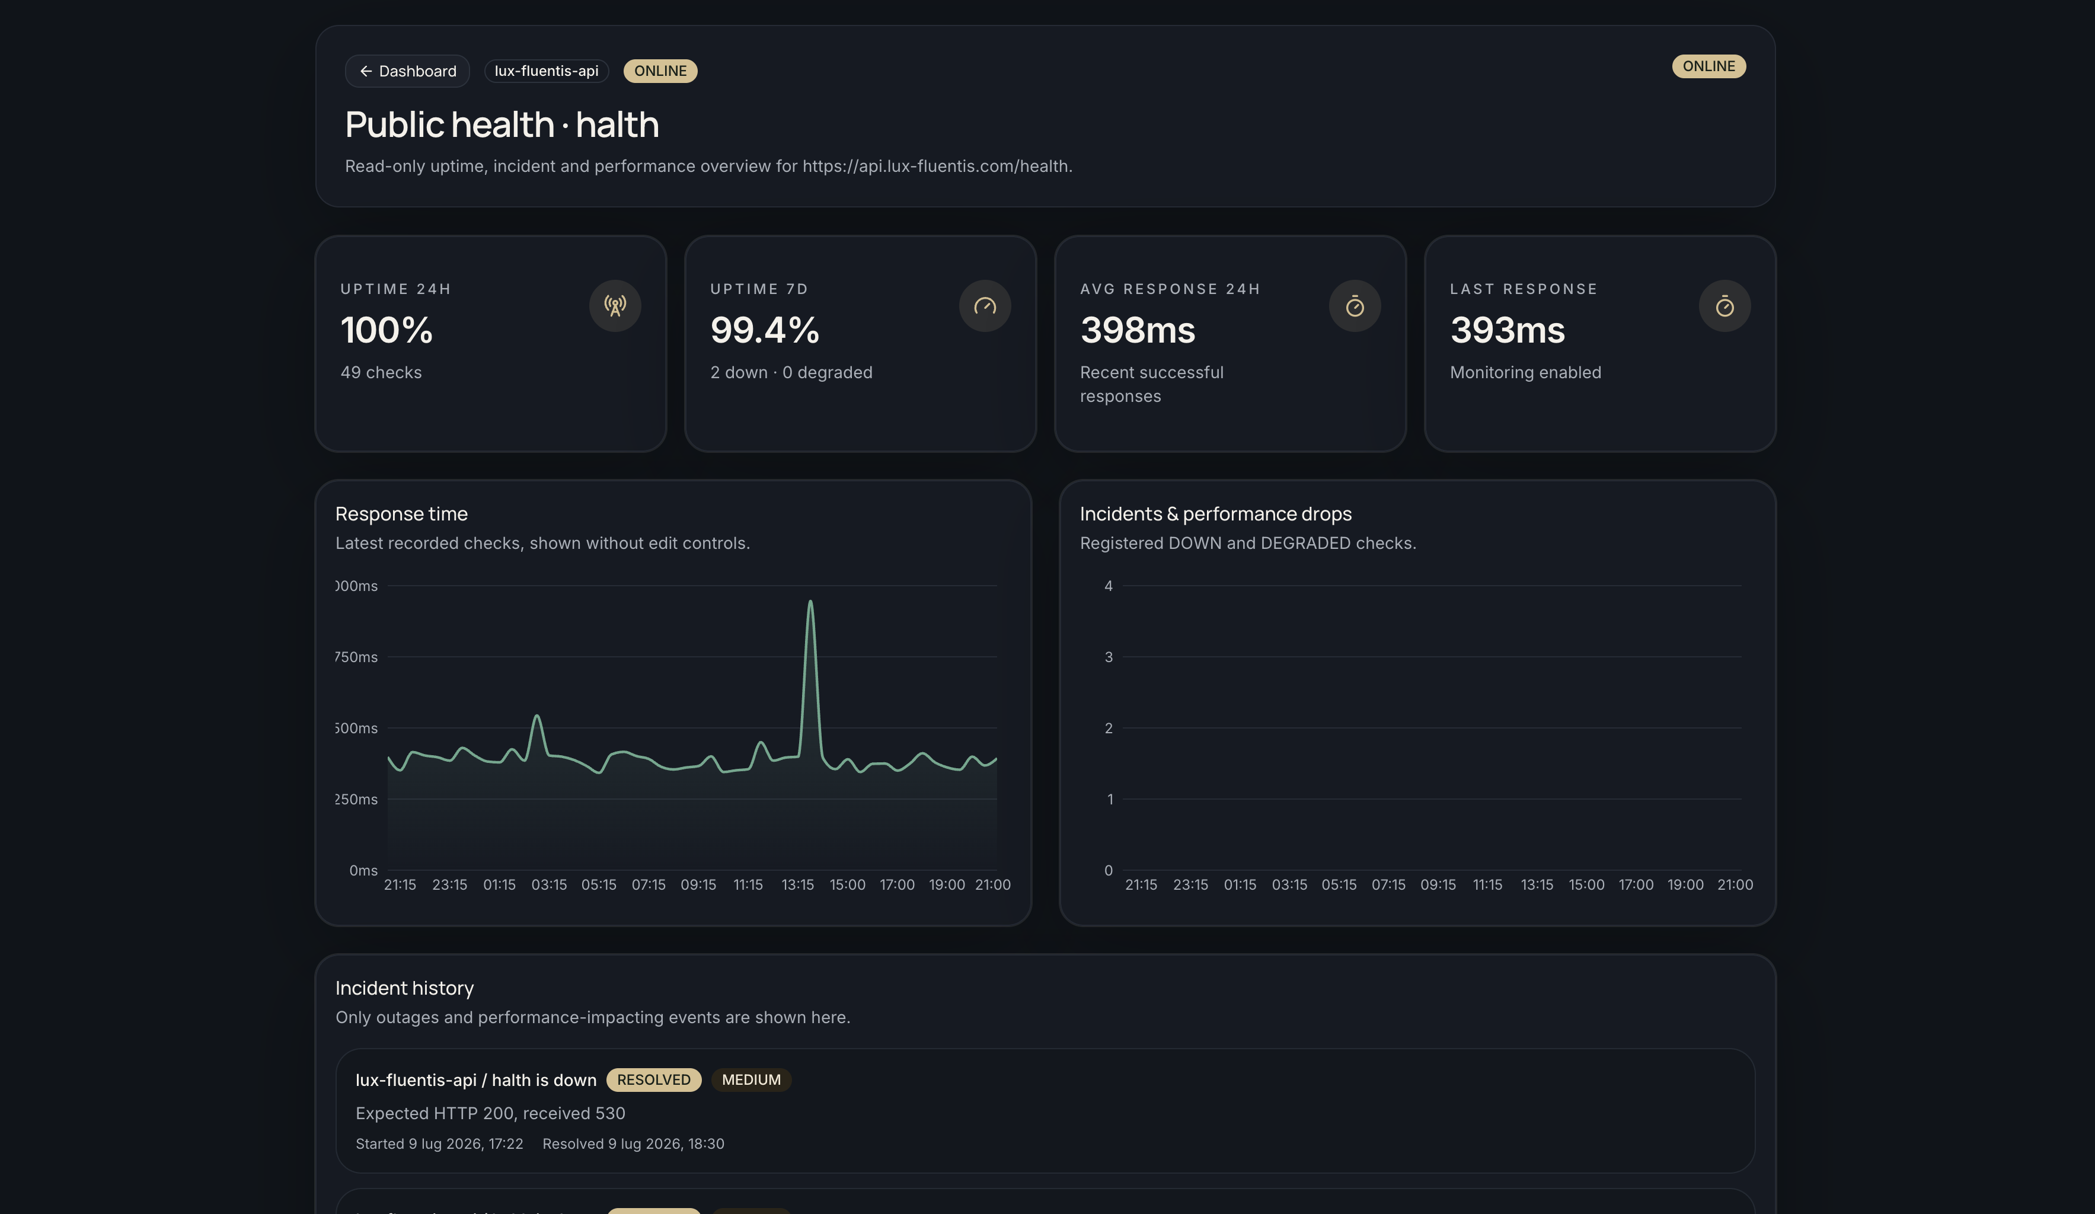Click the '2 down · 0 degraded' text
Screen dimensions: 2095x1214
791,372
